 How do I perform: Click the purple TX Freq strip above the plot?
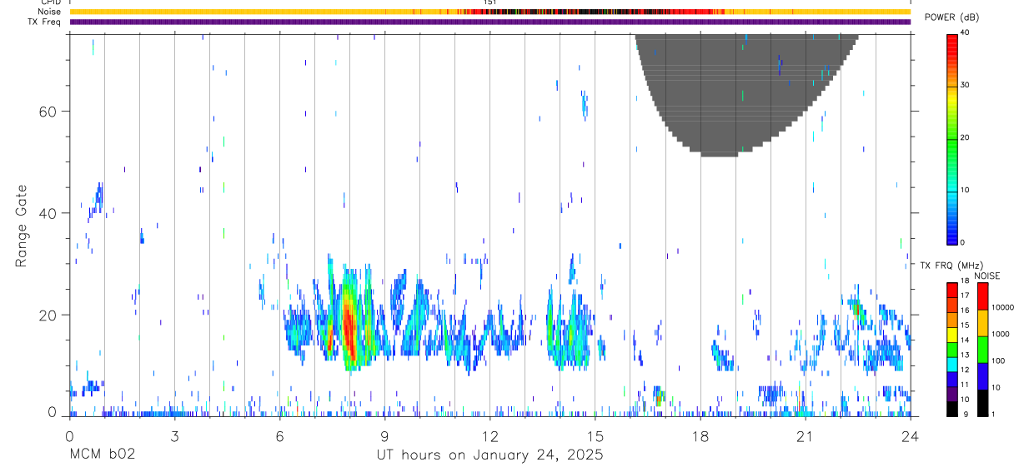490,22
